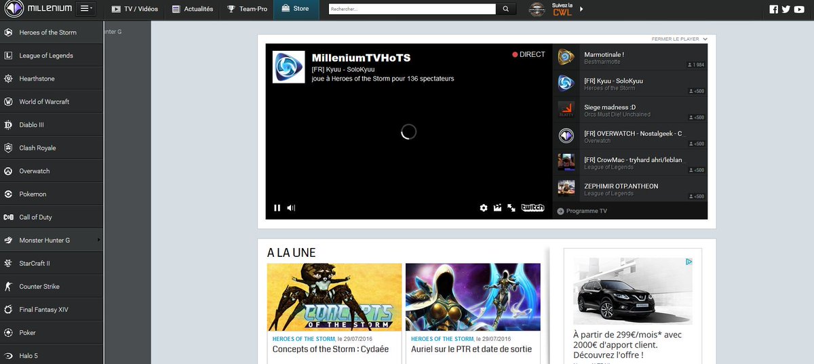The width and height of the screenshot is (814, 364).
Task: Open the Auriel article thumbnail image
Action: point(473,297)
